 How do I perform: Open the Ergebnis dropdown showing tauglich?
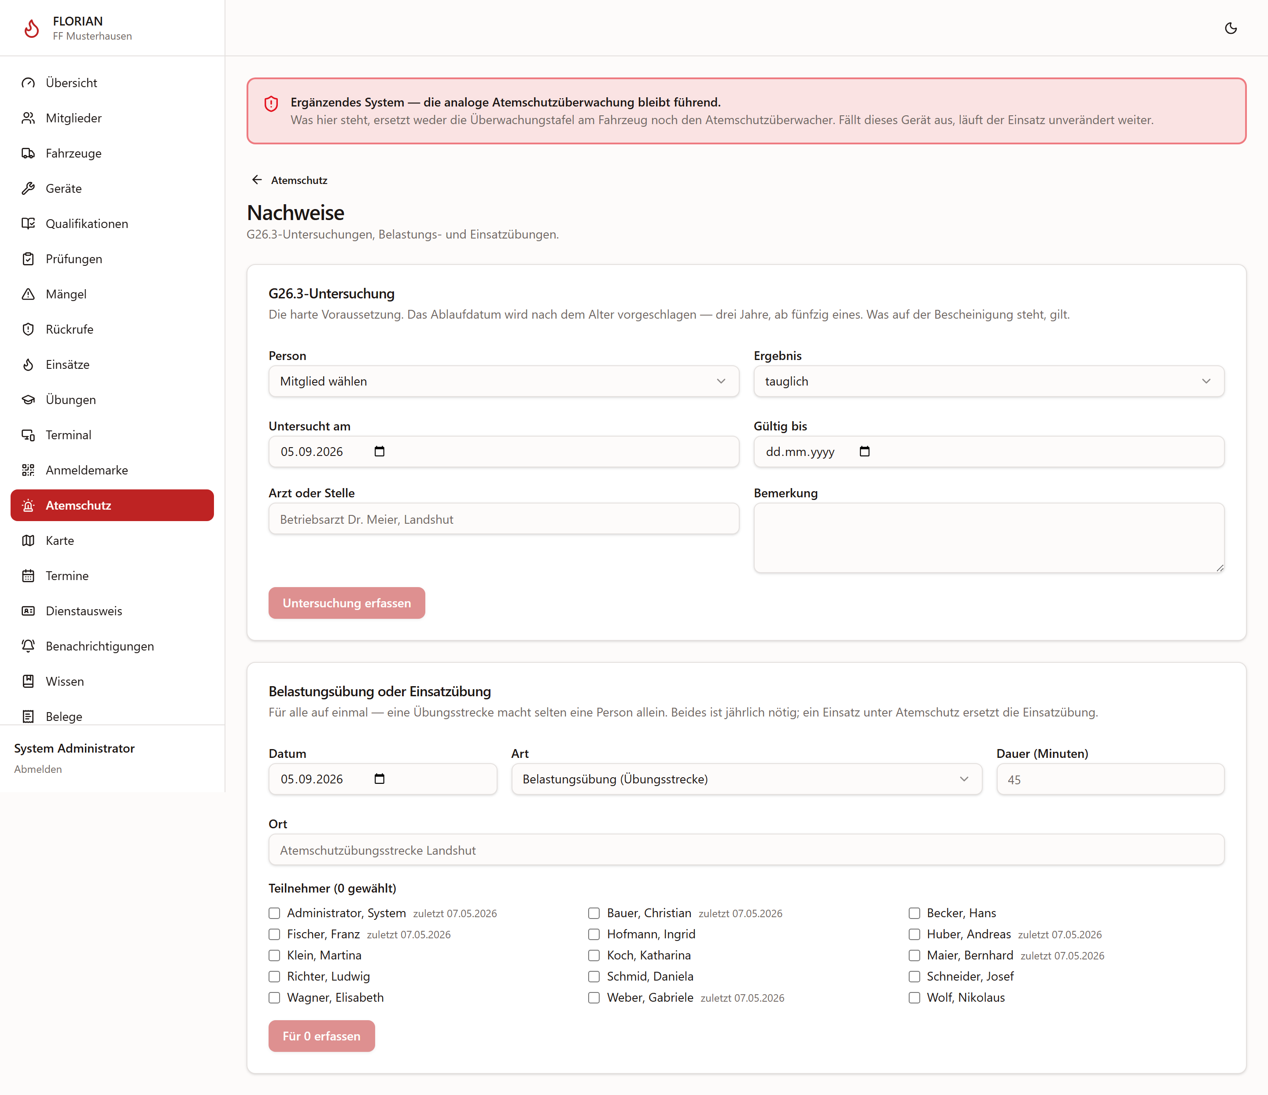(989, 381)
